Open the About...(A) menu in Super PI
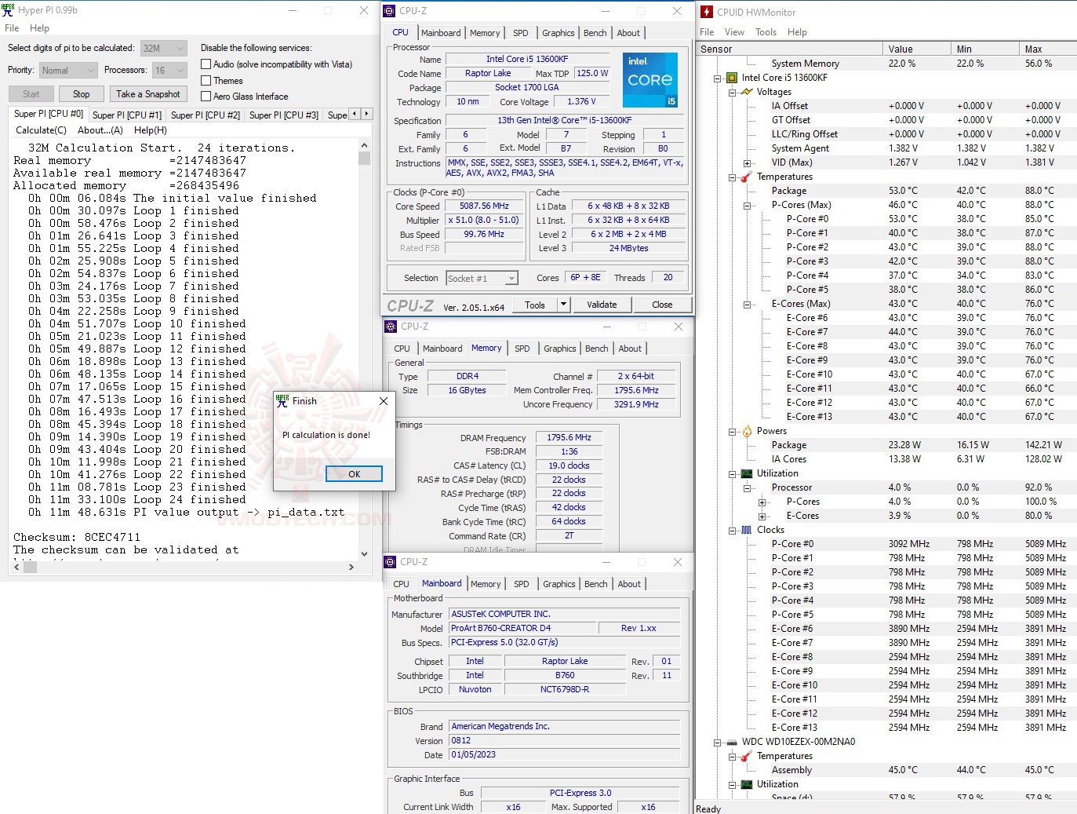The image size is (1077, 814). click(100, 130)
